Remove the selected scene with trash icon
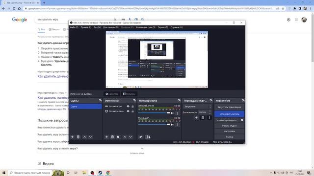The image size is (314, 176). 78,137
